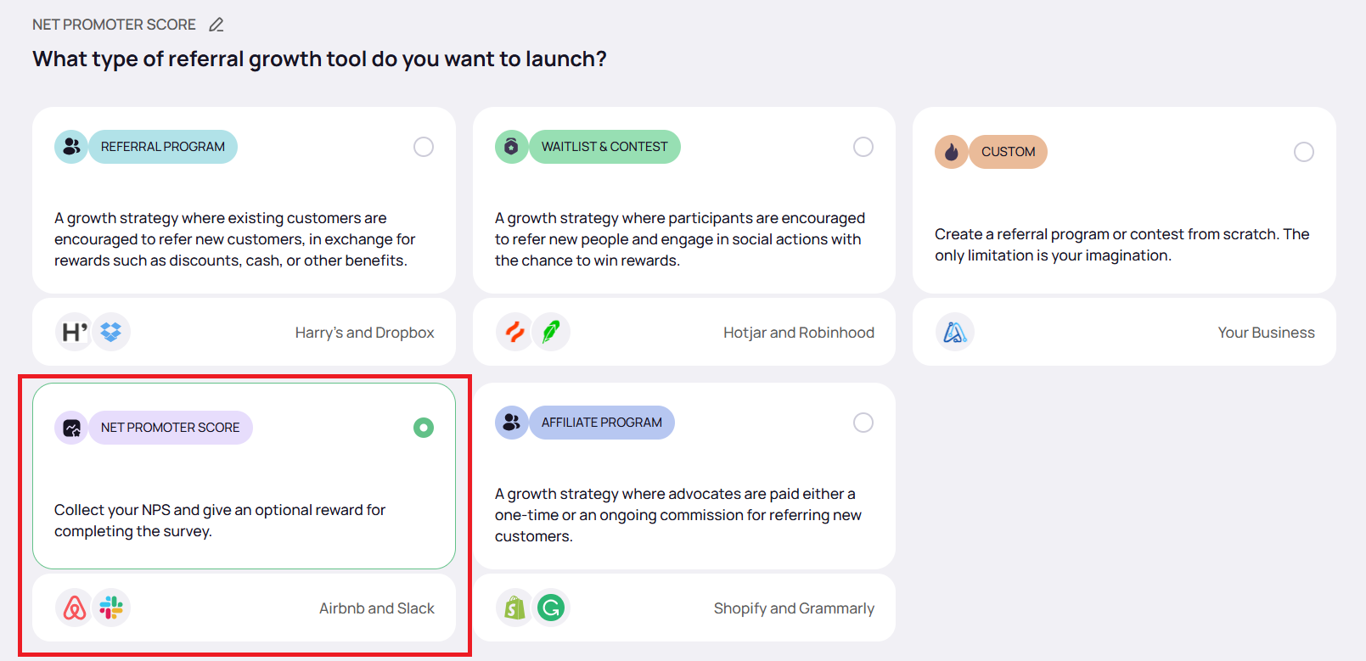
Task: Click the WAITLIST & CONTEST tag label
Action: point(604,147)
